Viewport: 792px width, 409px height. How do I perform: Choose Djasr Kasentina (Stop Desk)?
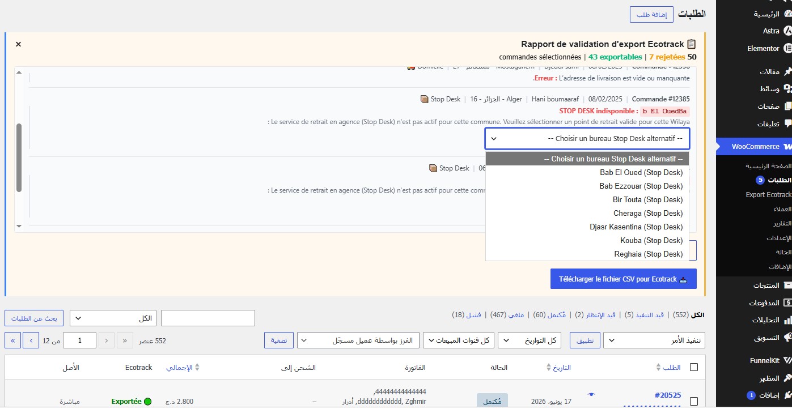587,227
